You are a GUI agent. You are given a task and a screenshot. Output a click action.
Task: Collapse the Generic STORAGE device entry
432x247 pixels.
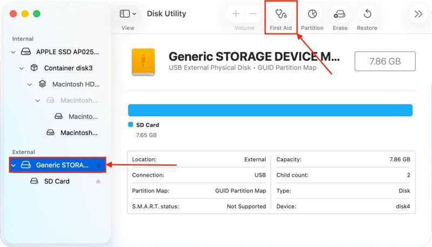tap(13, 165)
